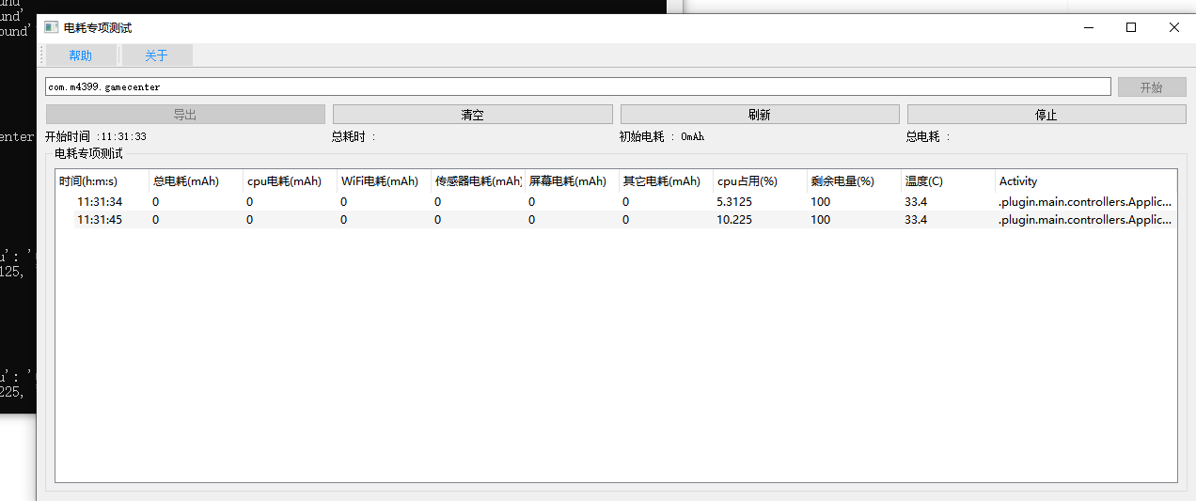Click the 总耗时 label

pos(354,136)
